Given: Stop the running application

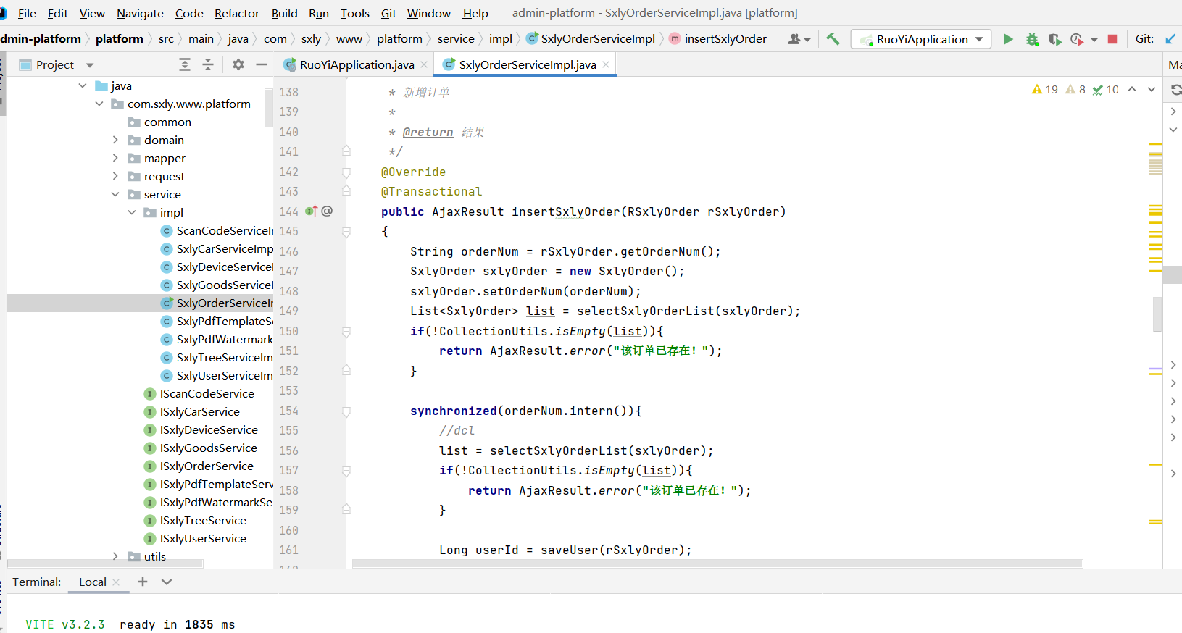Looking at the screenshot, I should [1112, 39].
